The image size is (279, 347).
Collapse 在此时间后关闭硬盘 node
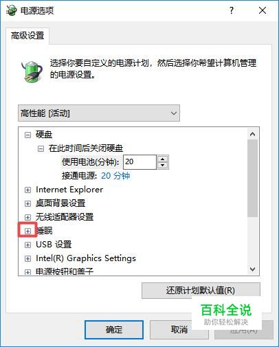(x=41, y=149)
